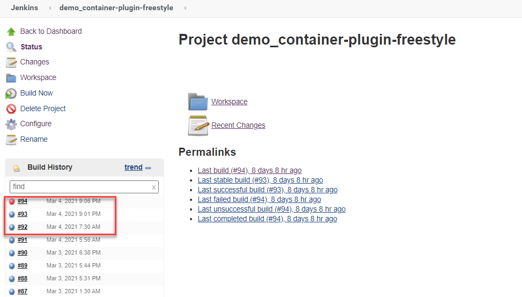Click the Back to Dashboard arrow icon
The image size is (522, 297).
[x=11, y=32]
